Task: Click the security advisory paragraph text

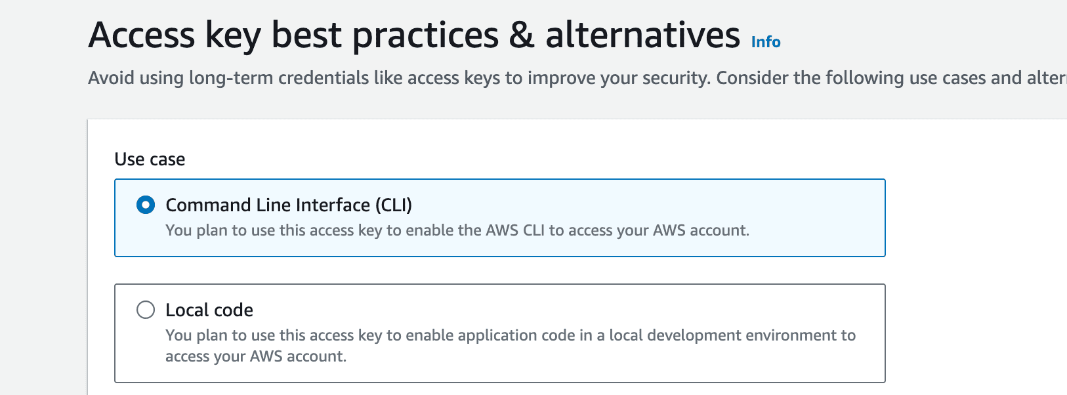Action: click(x=459, y=77)
